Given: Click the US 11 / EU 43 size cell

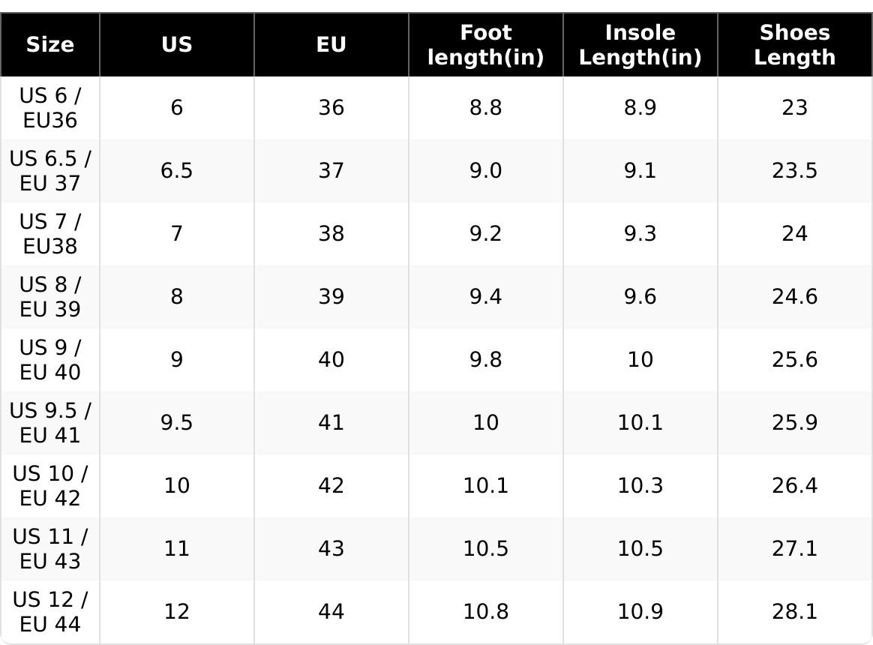Looking at the screenshot, I should (x=50, y=549).
